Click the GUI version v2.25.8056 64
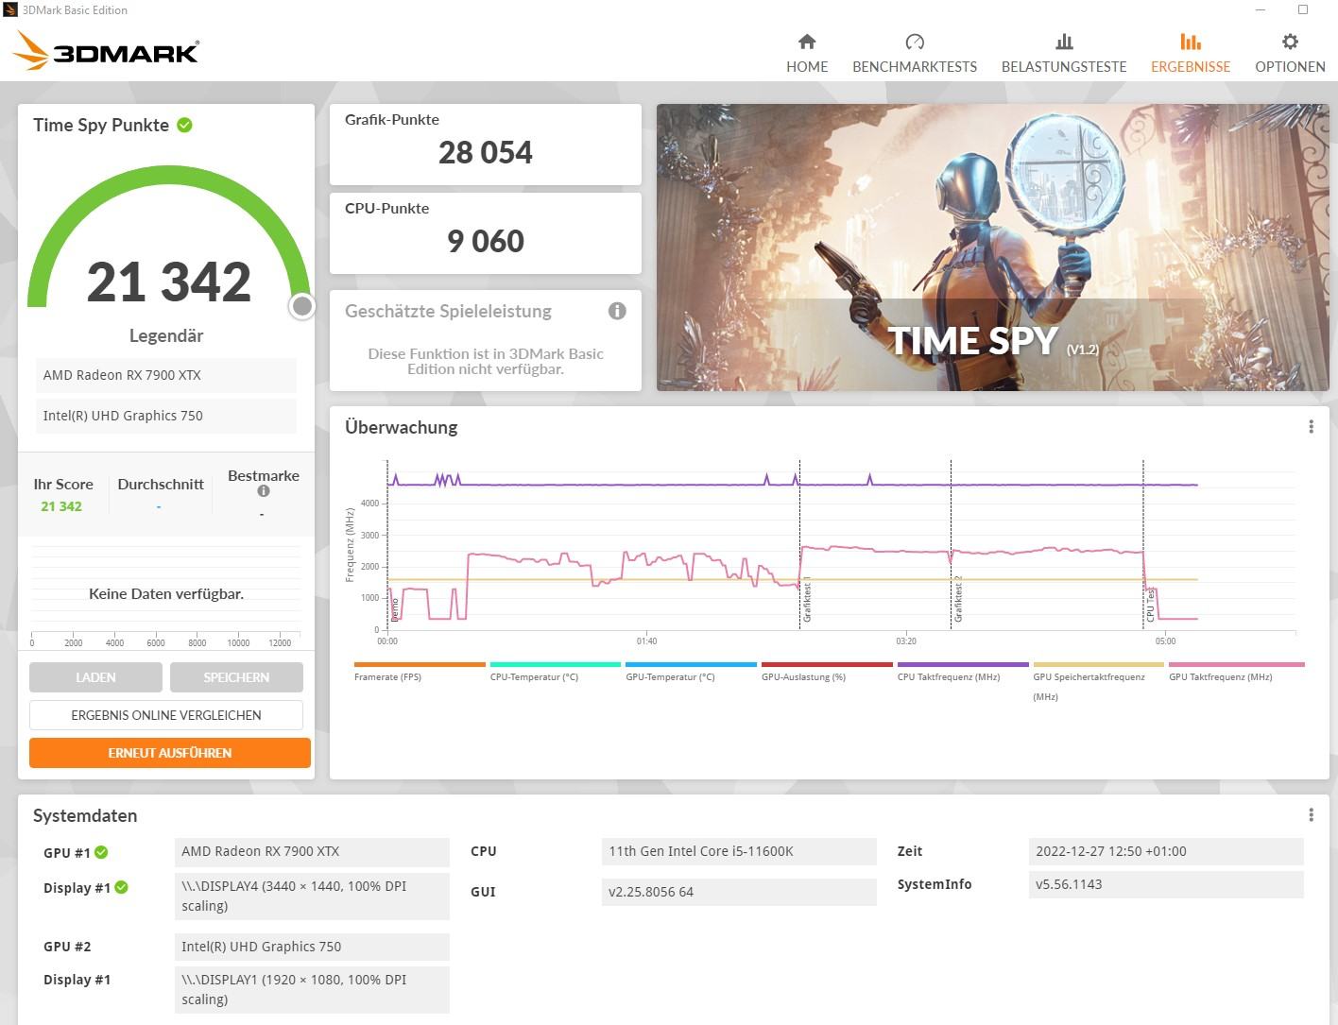The image size is (1338, 1025). coord(739,892)
